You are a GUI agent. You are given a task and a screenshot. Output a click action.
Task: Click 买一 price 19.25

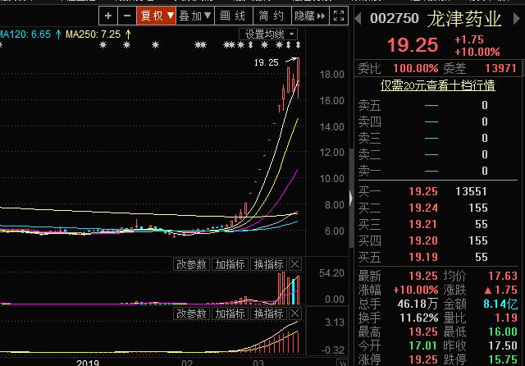pos(423,191)
